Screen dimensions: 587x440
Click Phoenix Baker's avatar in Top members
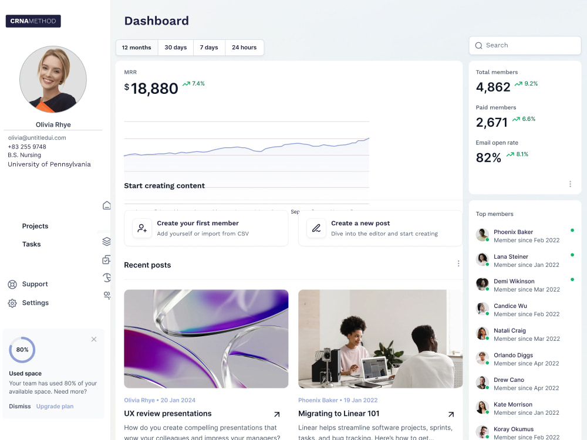point(483,235)
